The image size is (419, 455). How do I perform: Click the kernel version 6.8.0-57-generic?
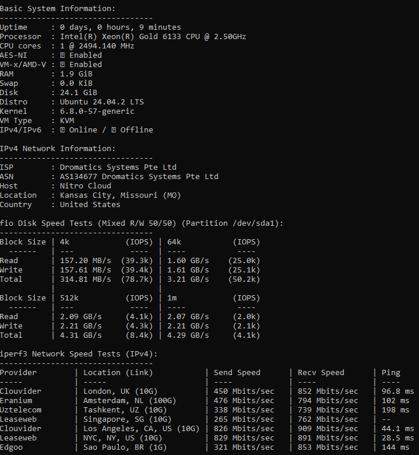point(97,111)
